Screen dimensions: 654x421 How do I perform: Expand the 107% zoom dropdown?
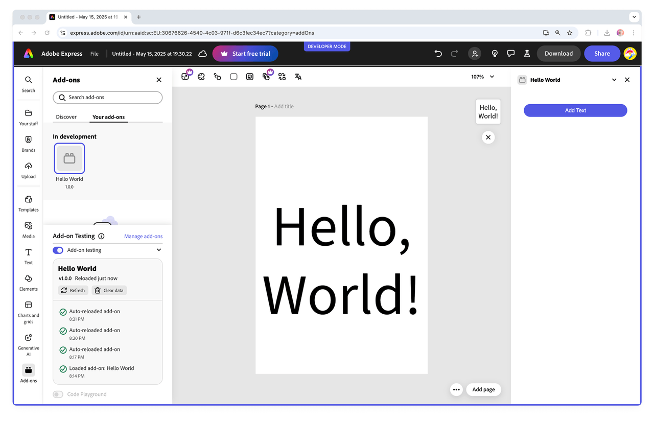tap(492, 77)
